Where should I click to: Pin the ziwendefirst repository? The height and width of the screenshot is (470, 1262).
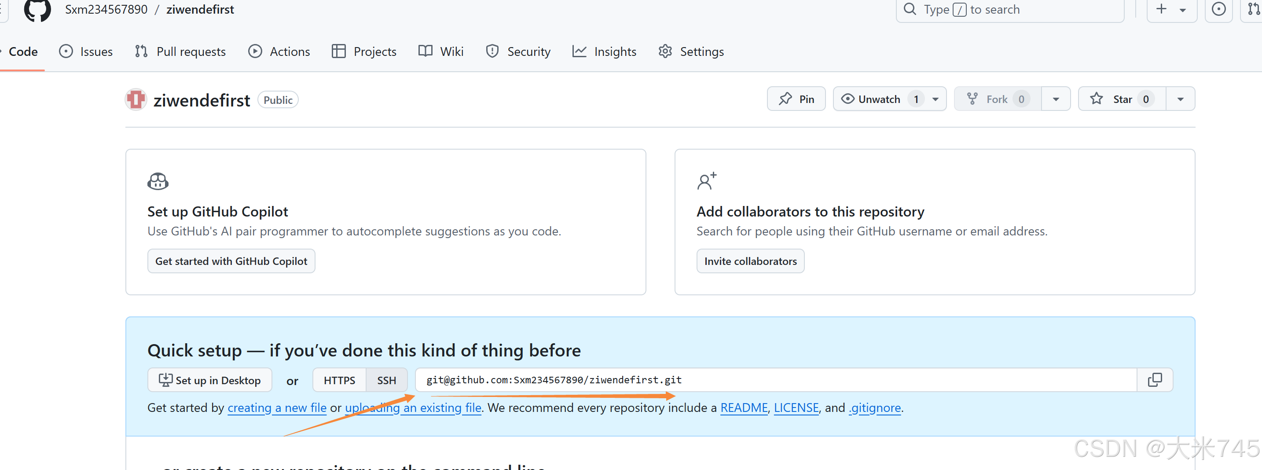[796, 99]
